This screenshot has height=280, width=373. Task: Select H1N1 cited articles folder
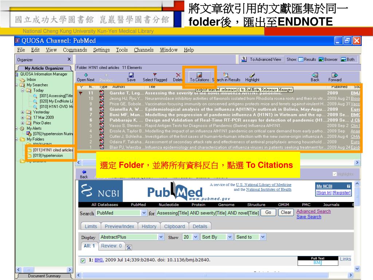click(x=53, y=150)
